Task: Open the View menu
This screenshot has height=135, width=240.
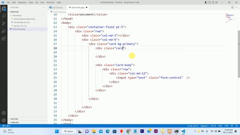Action: [x=31, y=3]
